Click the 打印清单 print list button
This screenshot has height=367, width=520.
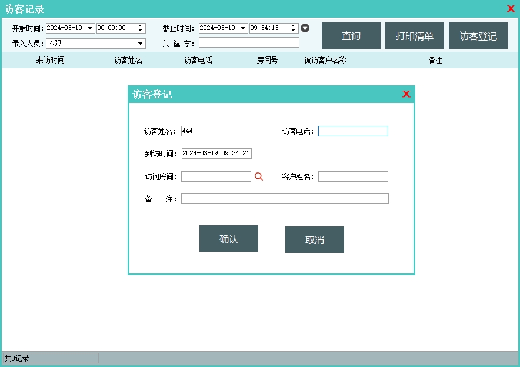(x=414, y=36)
